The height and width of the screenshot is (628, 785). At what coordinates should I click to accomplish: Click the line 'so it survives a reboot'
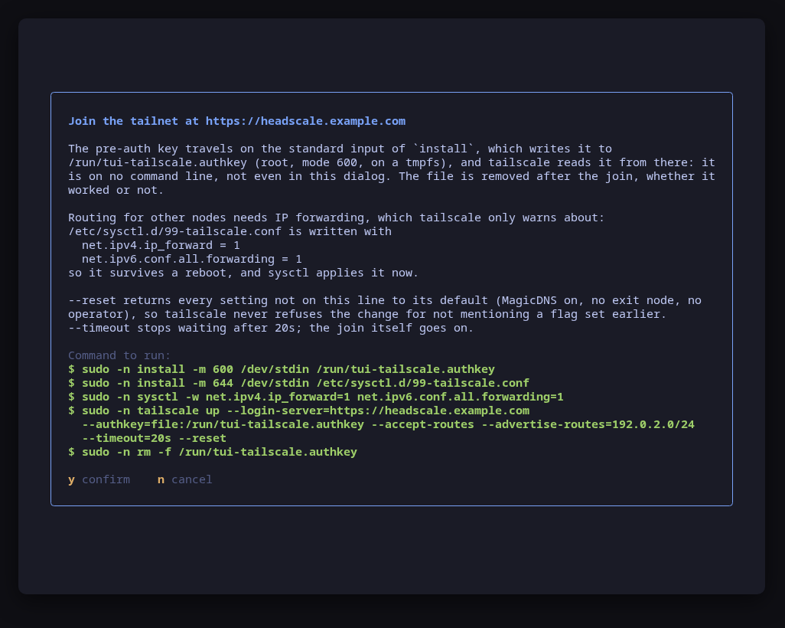click(x=243, y=273)
